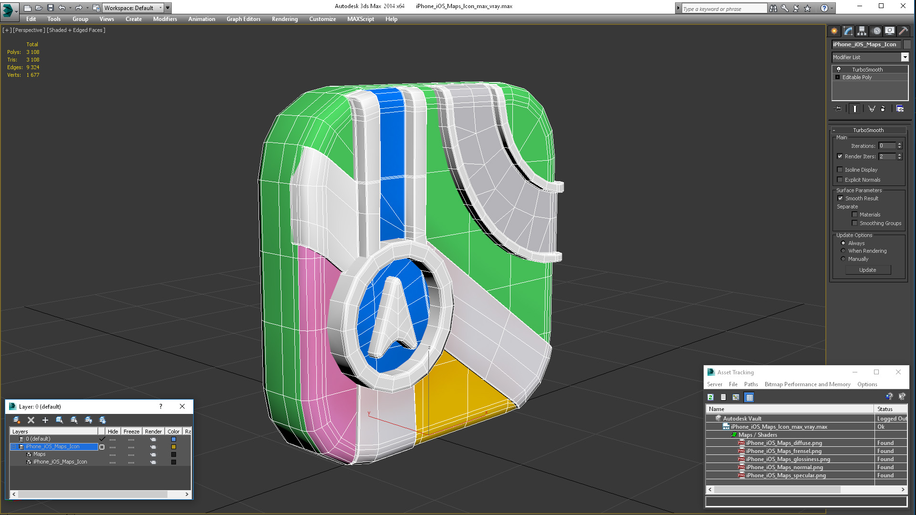The image size is (916, 515).
Task: Click the Freeze column header
Action: pos(131,432)
